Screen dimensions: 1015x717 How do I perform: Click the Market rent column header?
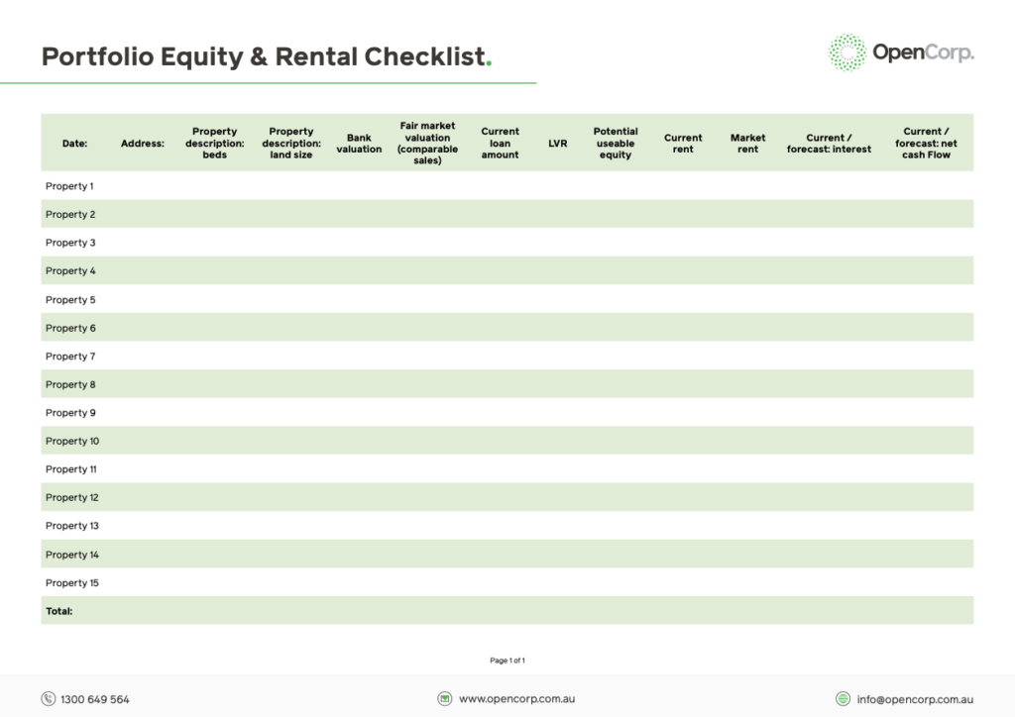click(x=747, y=144)
